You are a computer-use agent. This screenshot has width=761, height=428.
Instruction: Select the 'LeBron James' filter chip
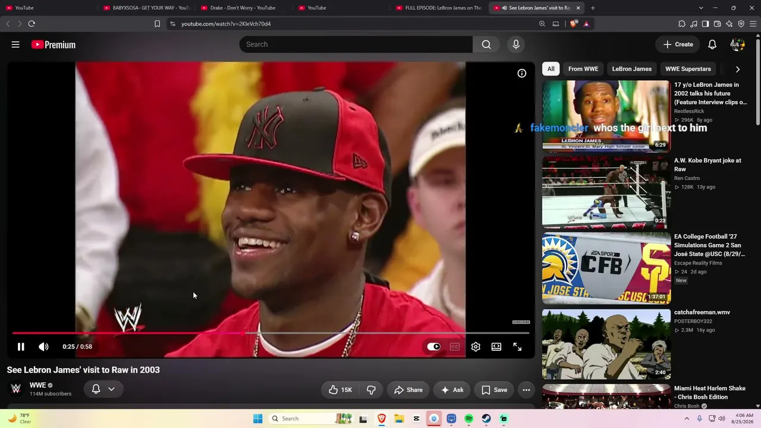pos(632,69)
